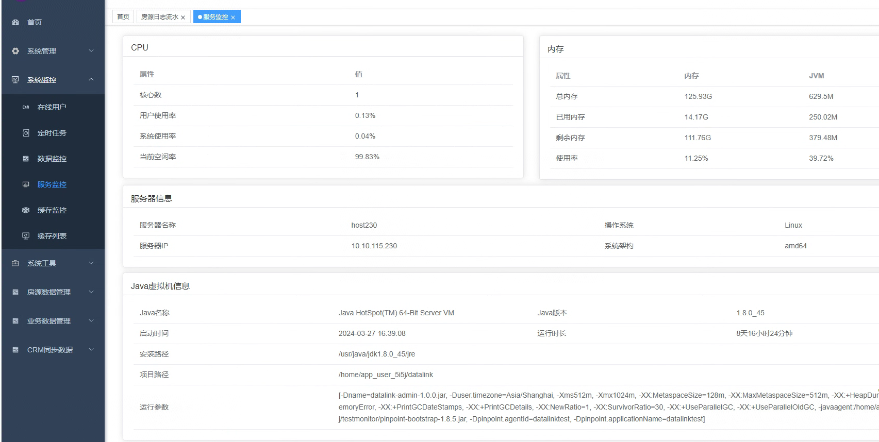Viewport: 879px width, 442px height.
Task: Click the 用户使用率 value 0.13%
Action: pos(365,115)
